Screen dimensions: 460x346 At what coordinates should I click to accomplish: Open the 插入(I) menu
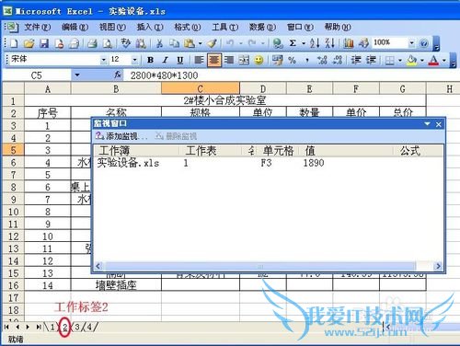pyautogui.click(x=150, y=27)
